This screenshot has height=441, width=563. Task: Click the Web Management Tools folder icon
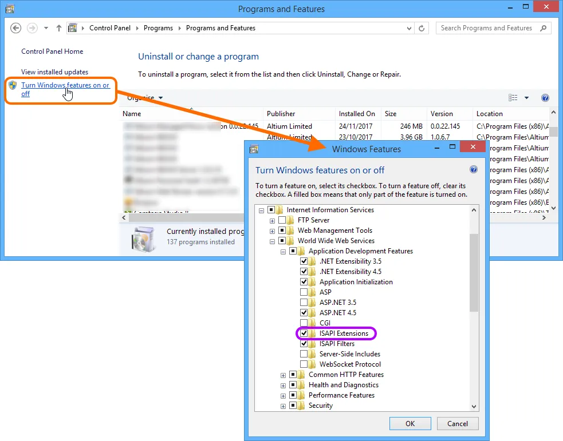tap(291, 231)
